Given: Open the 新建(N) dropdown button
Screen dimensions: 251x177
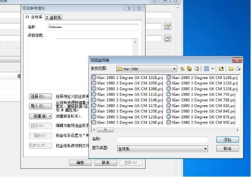Looking at the screenshot, I should 40,116.
